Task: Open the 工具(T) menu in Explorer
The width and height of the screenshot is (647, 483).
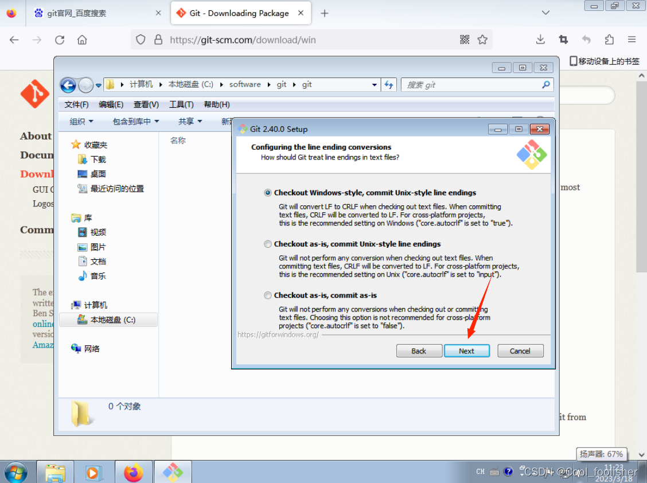Action: coord(181,104)
